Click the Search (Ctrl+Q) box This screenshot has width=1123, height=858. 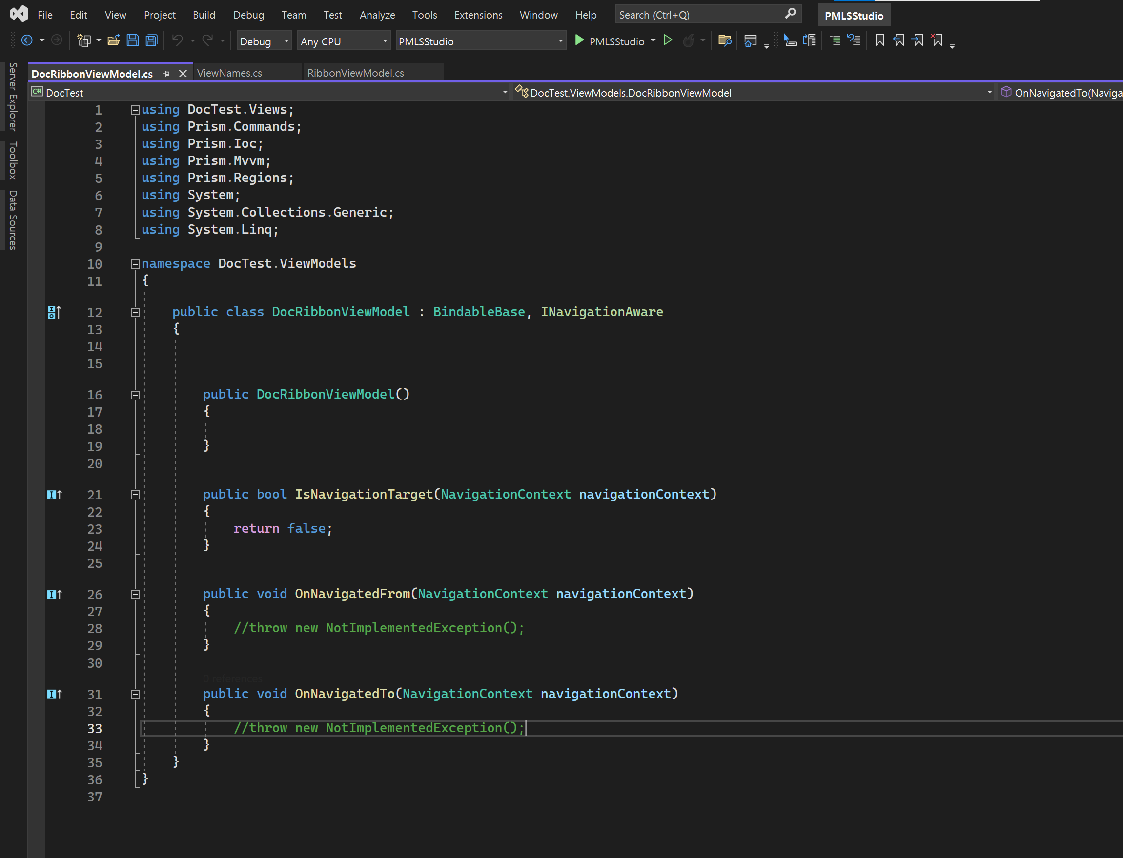click(700, 15)
